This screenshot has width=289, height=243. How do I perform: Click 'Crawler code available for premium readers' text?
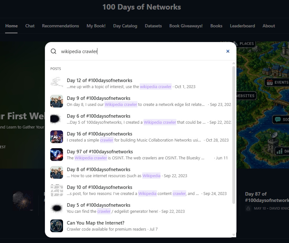coord(106,229)
